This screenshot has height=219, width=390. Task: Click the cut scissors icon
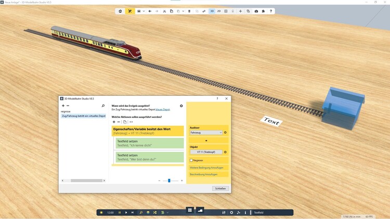point(164,11)
